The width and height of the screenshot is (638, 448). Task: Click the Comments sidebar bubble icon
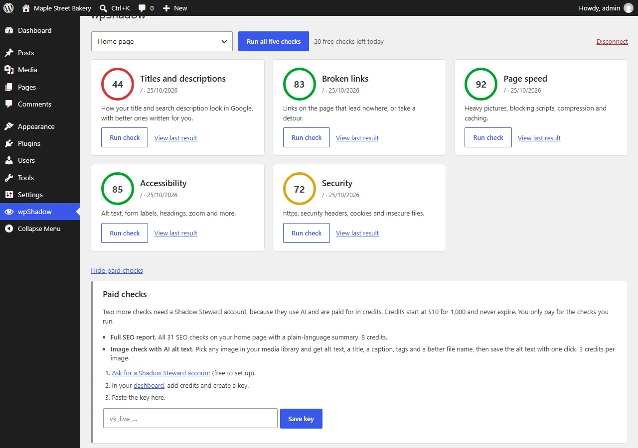9,104
